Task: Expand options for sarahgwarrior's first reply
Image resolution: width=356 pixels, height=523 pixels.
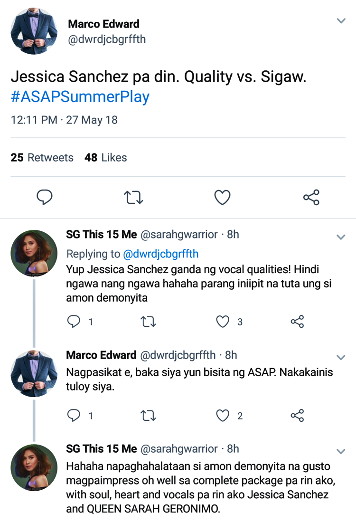Action: tap(341, 237)
